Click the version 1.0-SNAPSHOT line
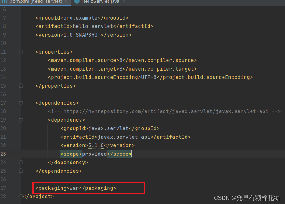The image size is (285, 204). 83,35
